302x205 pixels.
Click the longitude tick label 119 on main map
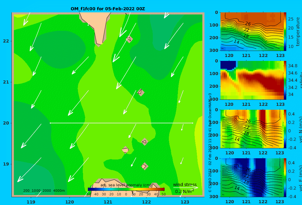tap(31, 202)
